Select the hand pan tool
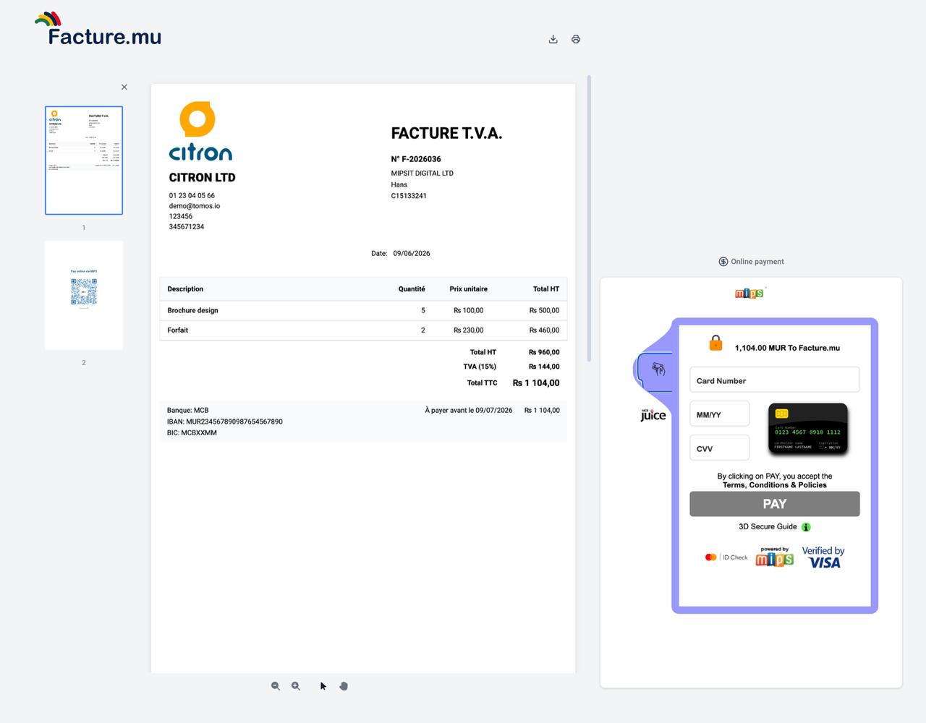Viewport: 926px width, 723px height. [344, 686]
